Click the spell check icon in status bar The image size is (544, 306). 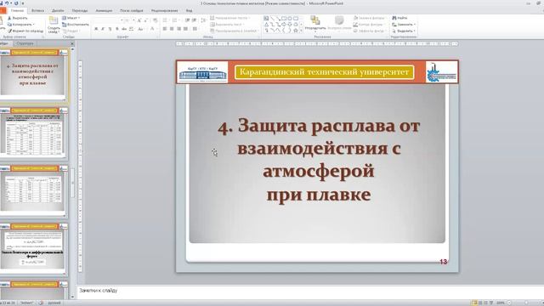(42, 303)
